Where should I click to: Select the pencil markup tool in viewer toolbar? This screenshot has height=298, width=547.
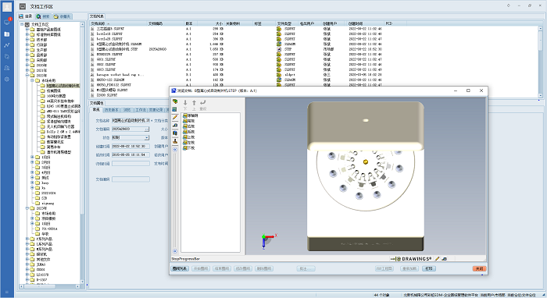pyautogui.click(x=175, y=117)
